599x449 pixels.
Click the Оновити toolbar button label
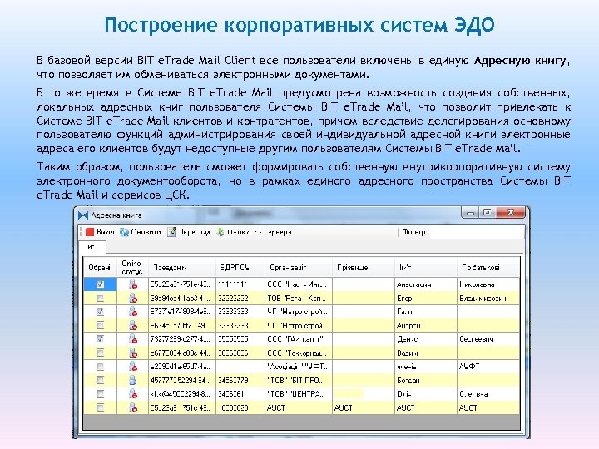(146, 232)
